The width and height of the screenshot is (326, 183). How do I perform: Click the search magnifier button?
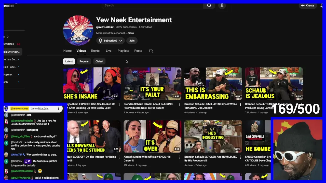[209, 6]
